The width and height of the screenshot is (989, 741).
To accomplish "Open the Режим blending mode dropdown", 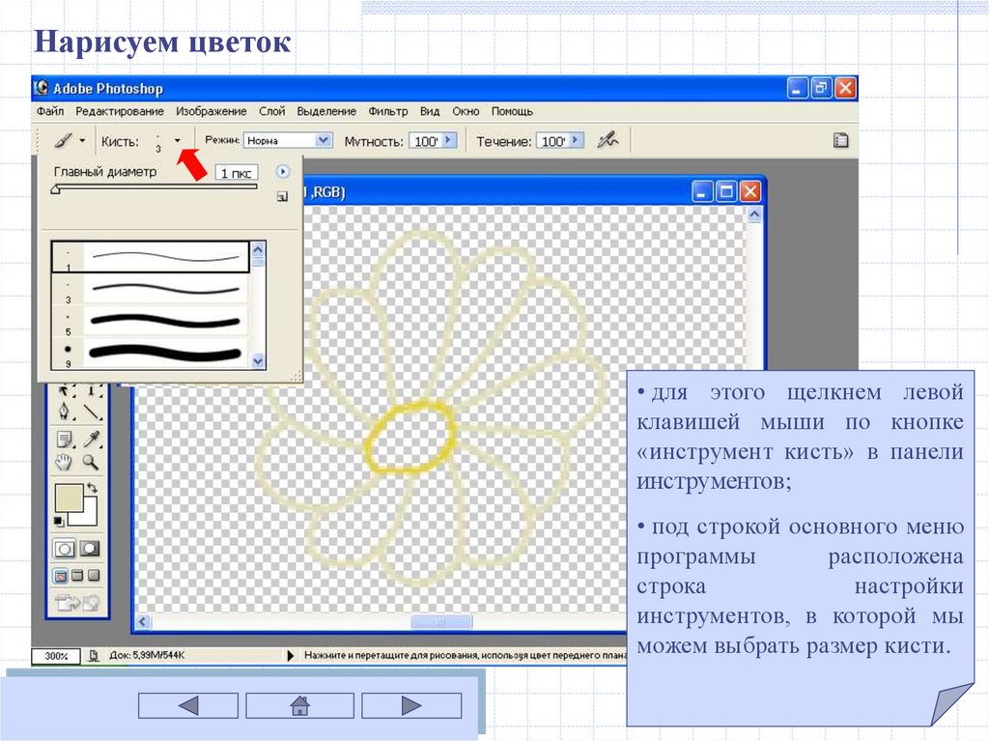I will coord(325,141).
